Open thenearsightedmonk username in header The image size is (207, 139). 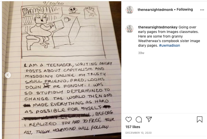tap(155, 10)
